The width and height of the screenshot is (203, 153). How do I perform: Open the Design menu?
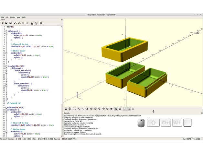pos(13,17)
